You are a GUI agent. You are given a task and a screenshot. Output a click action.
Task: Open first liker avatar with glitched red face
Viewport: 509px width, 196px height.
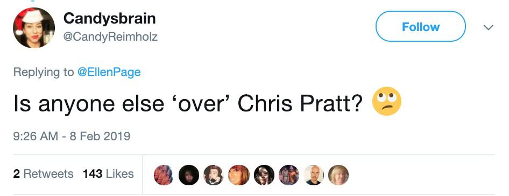click(x=163, y=175)
